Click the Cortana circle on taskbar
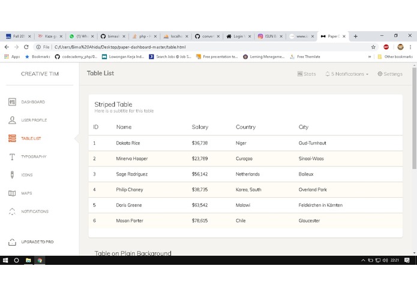 point(16,261)
